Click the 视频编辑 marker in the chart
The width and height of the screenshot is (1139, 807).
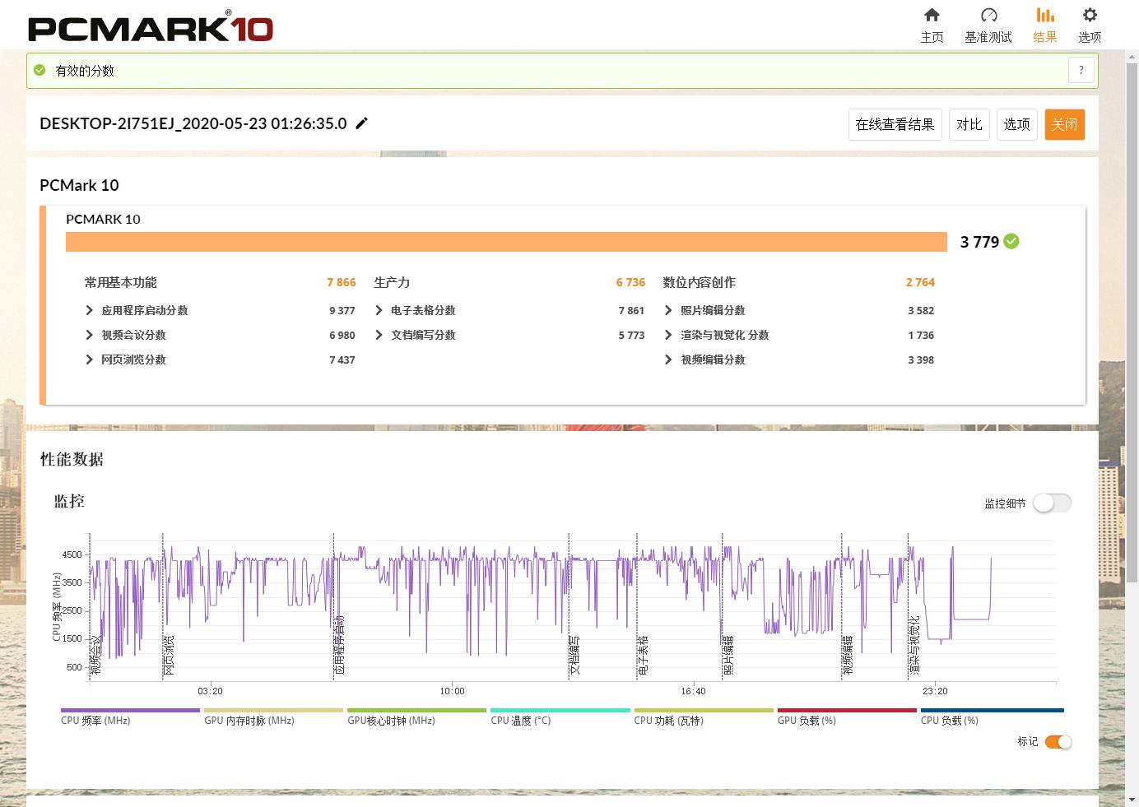click(x=848, y=656)
